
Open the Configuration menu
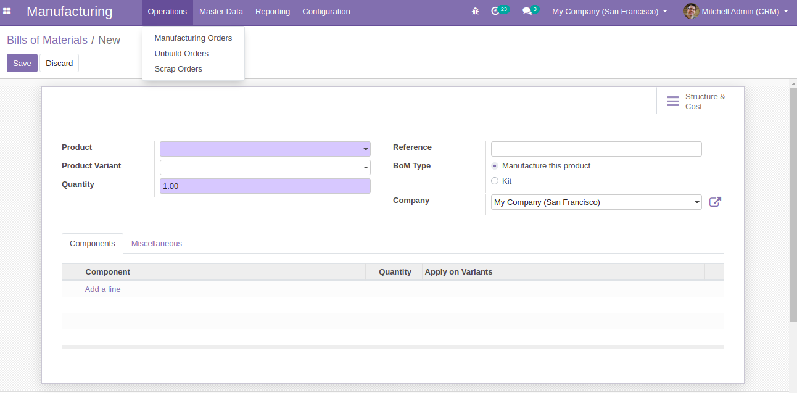(x=326, y=11)
